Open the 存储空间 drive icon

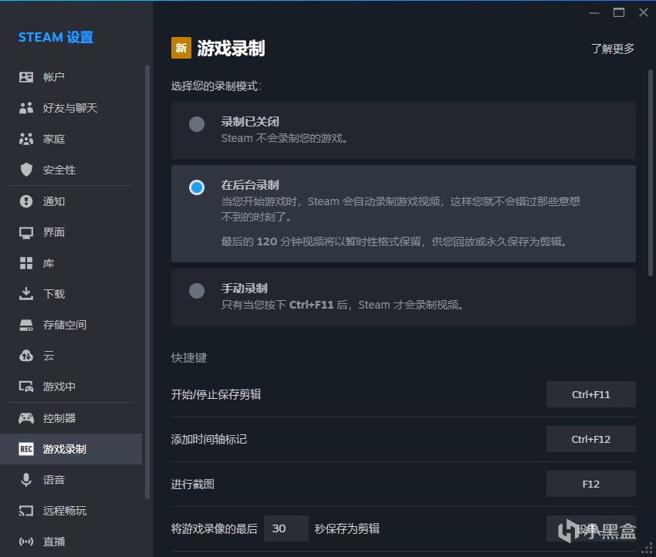(26, 325)
